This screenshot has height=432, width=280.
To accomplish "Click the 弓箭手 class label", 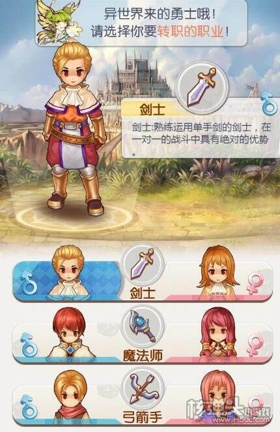I will (x=143, y=418).
